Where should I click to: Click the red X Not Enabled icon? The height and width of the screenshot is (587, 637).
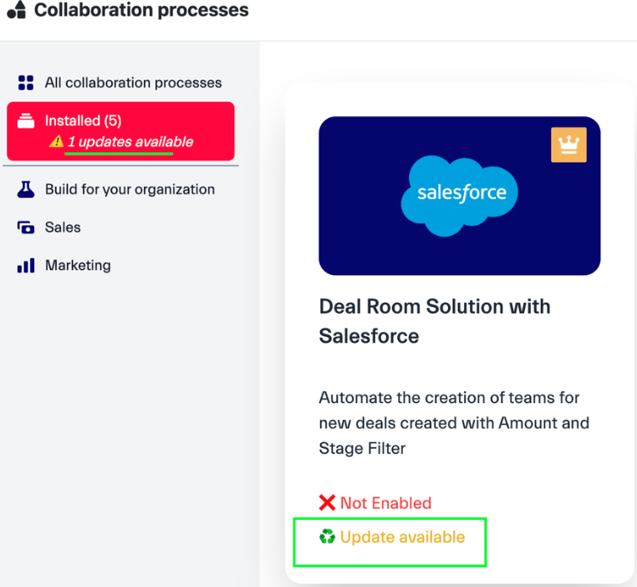point(327,503)
